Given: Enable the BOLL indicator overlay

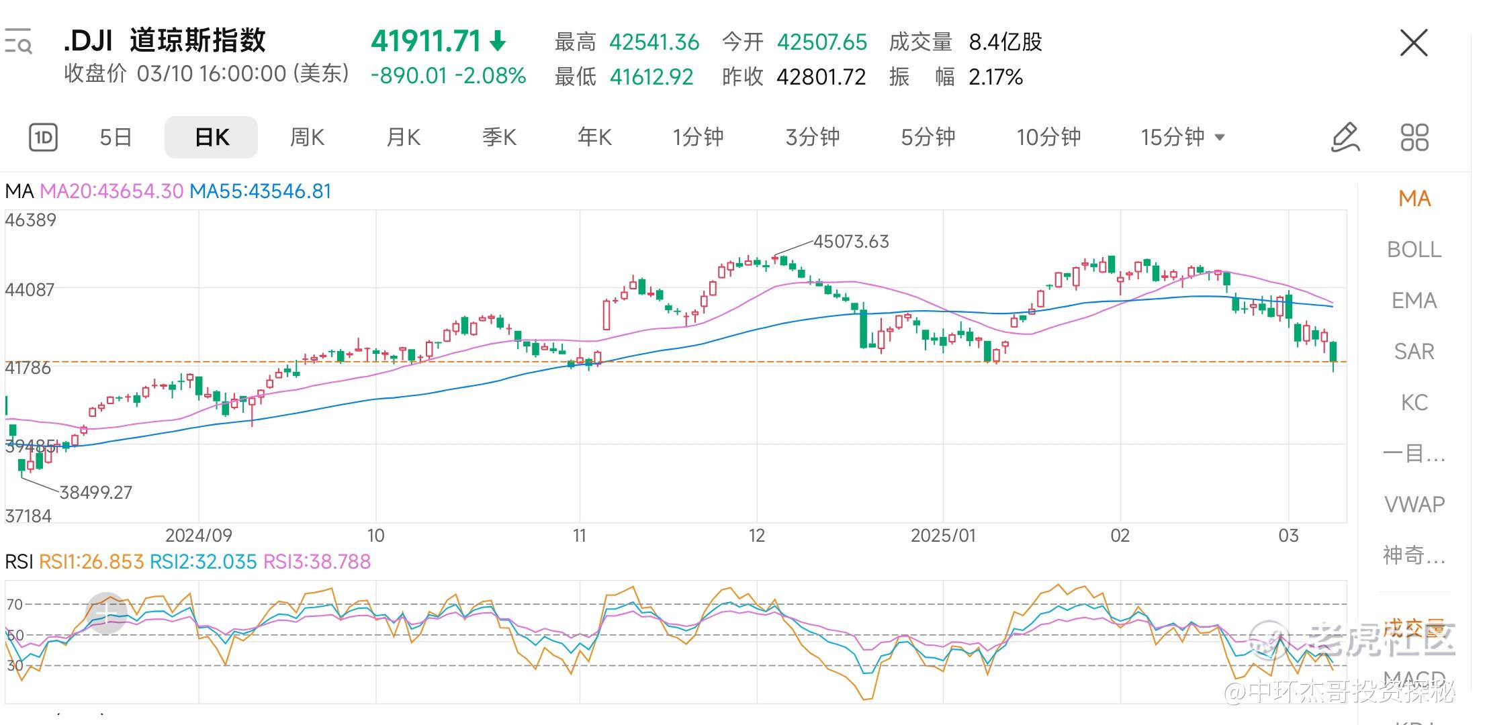Looking at the screenshot, I should tap(1414, 250).
